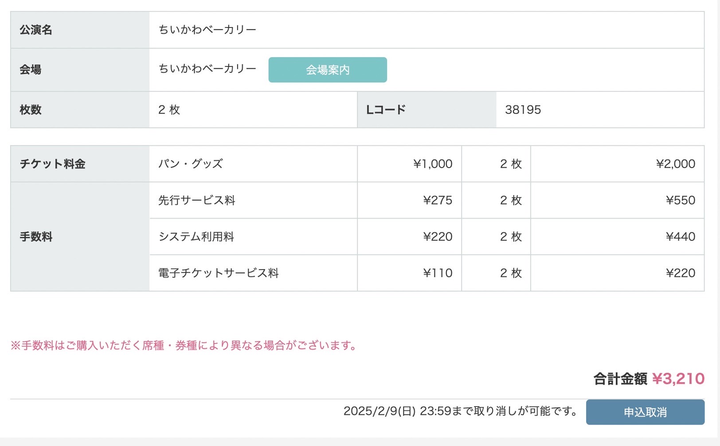Click the 電子チケットサービス料 fee label

[219, 273]
